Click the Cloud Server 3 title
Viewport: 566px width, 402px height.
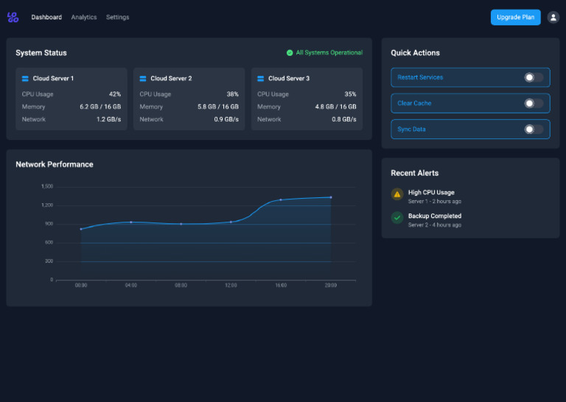[289, 78]
